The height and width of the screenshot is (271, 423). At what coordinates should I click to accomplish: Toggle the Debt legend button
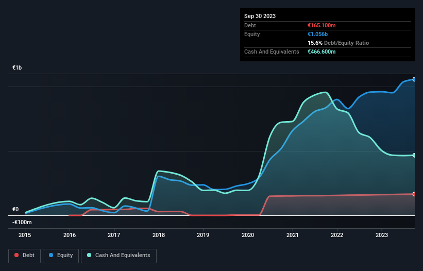[x=24, y=256]
